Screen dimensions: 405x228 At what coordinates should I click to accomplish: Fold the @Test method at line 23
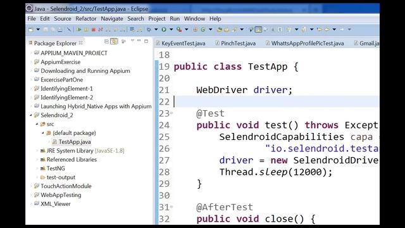(171, 113)
